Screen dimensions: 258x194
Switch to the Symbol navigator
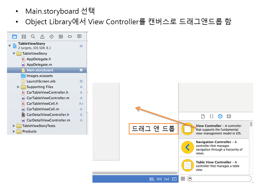pos(24,37)
